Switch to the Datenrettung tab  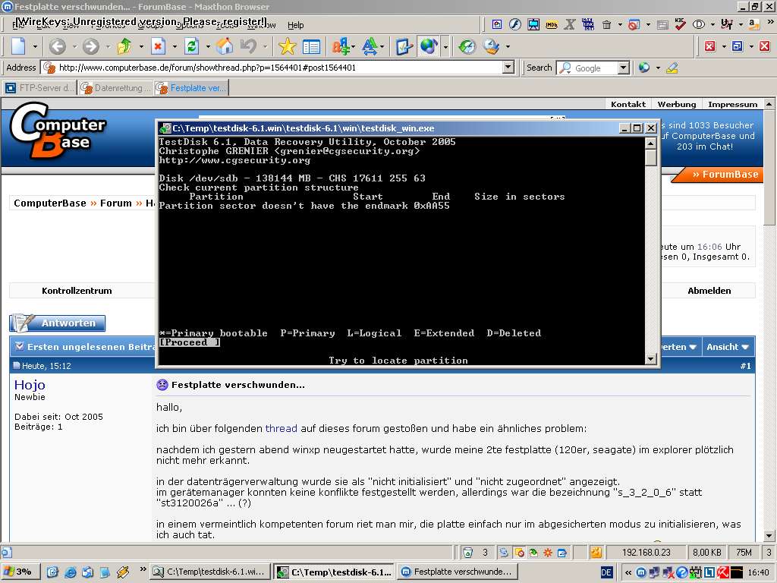point(115,88)
